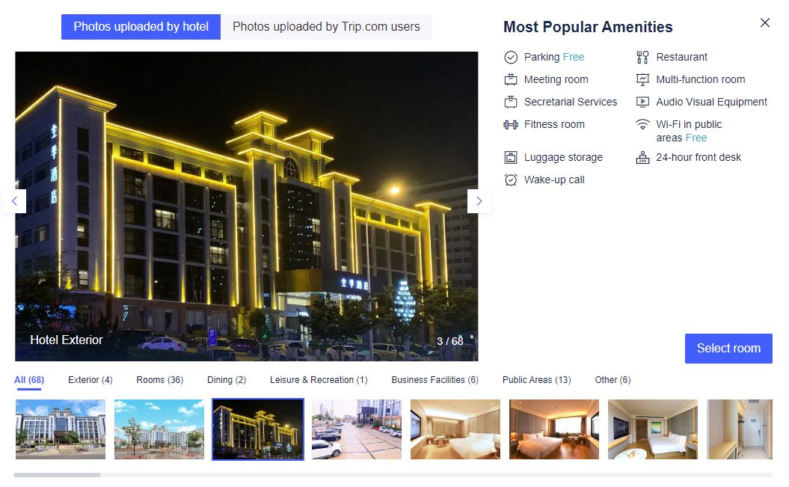
Task: Click the Wake-up call alarm clock icon
Action: click(511, 180)
